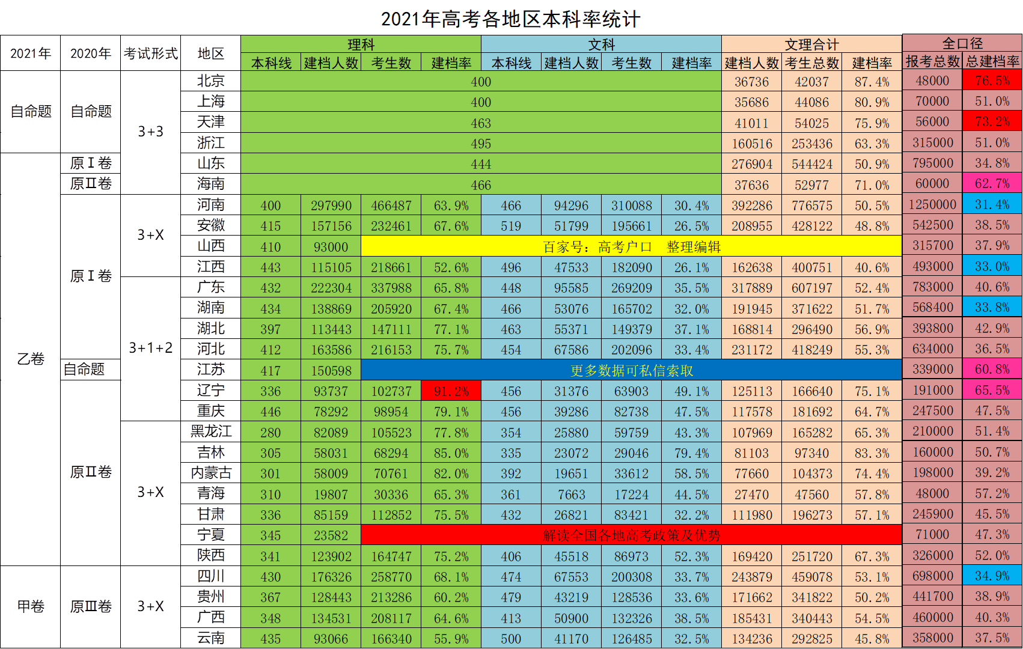Select 297990 in 河南 row

331,205
